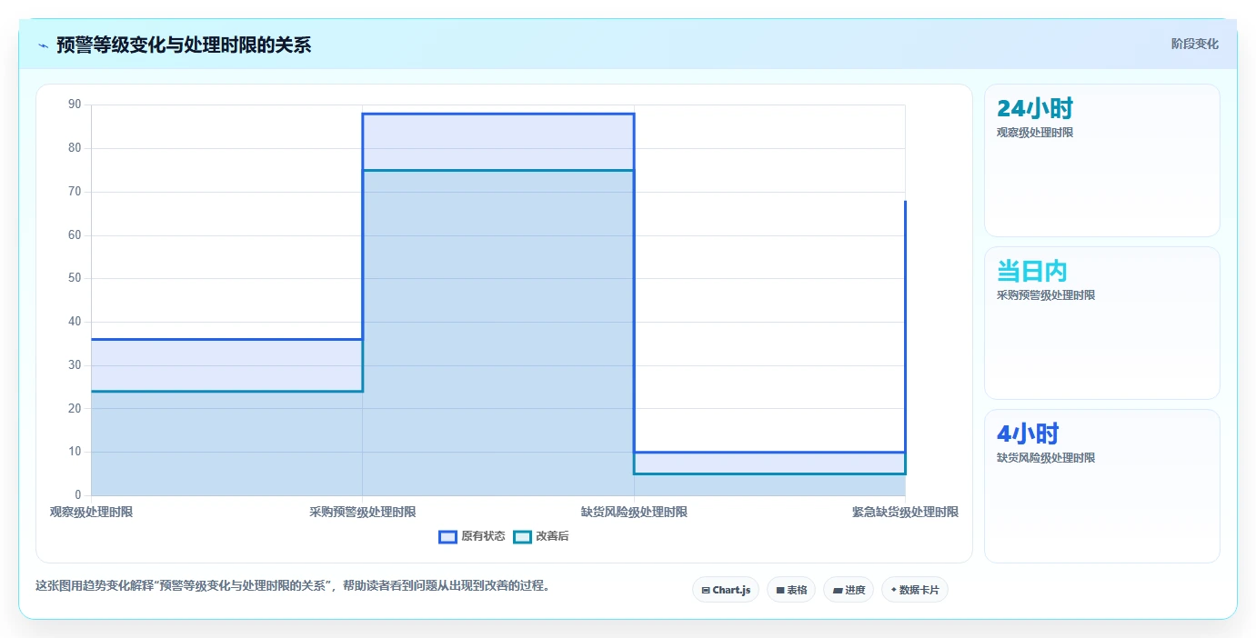Click the 表格 chip icon
The width and height of the screenshot is (1256, 638).
coord(780,591)
